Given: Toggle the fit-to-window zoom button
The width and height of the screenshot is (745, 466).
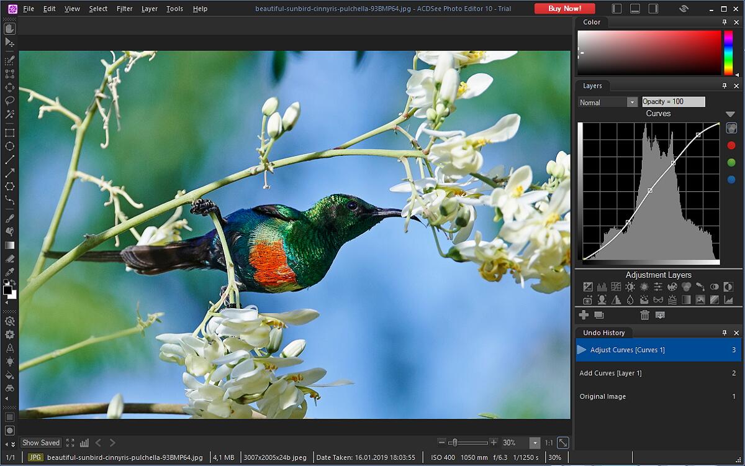Looking at the screenshot, I should [562, 443].
